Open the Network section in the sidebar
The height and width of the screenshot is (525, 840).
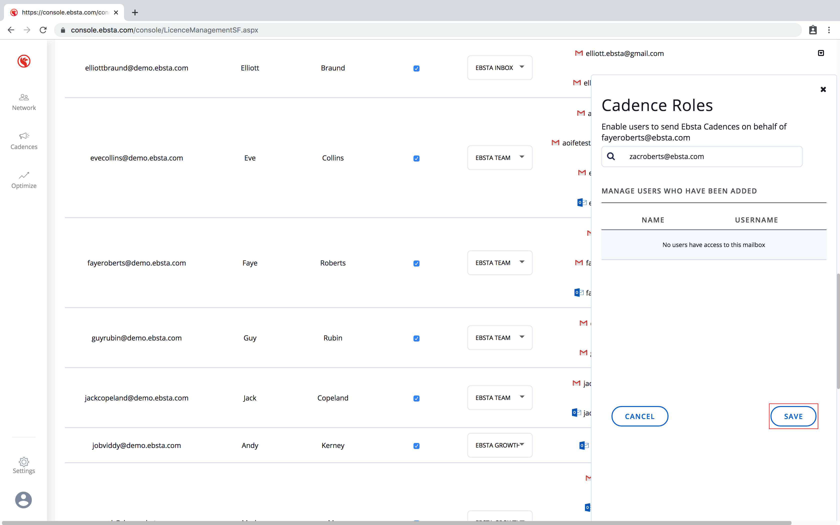pyautogui.click(x=24, y=102)
